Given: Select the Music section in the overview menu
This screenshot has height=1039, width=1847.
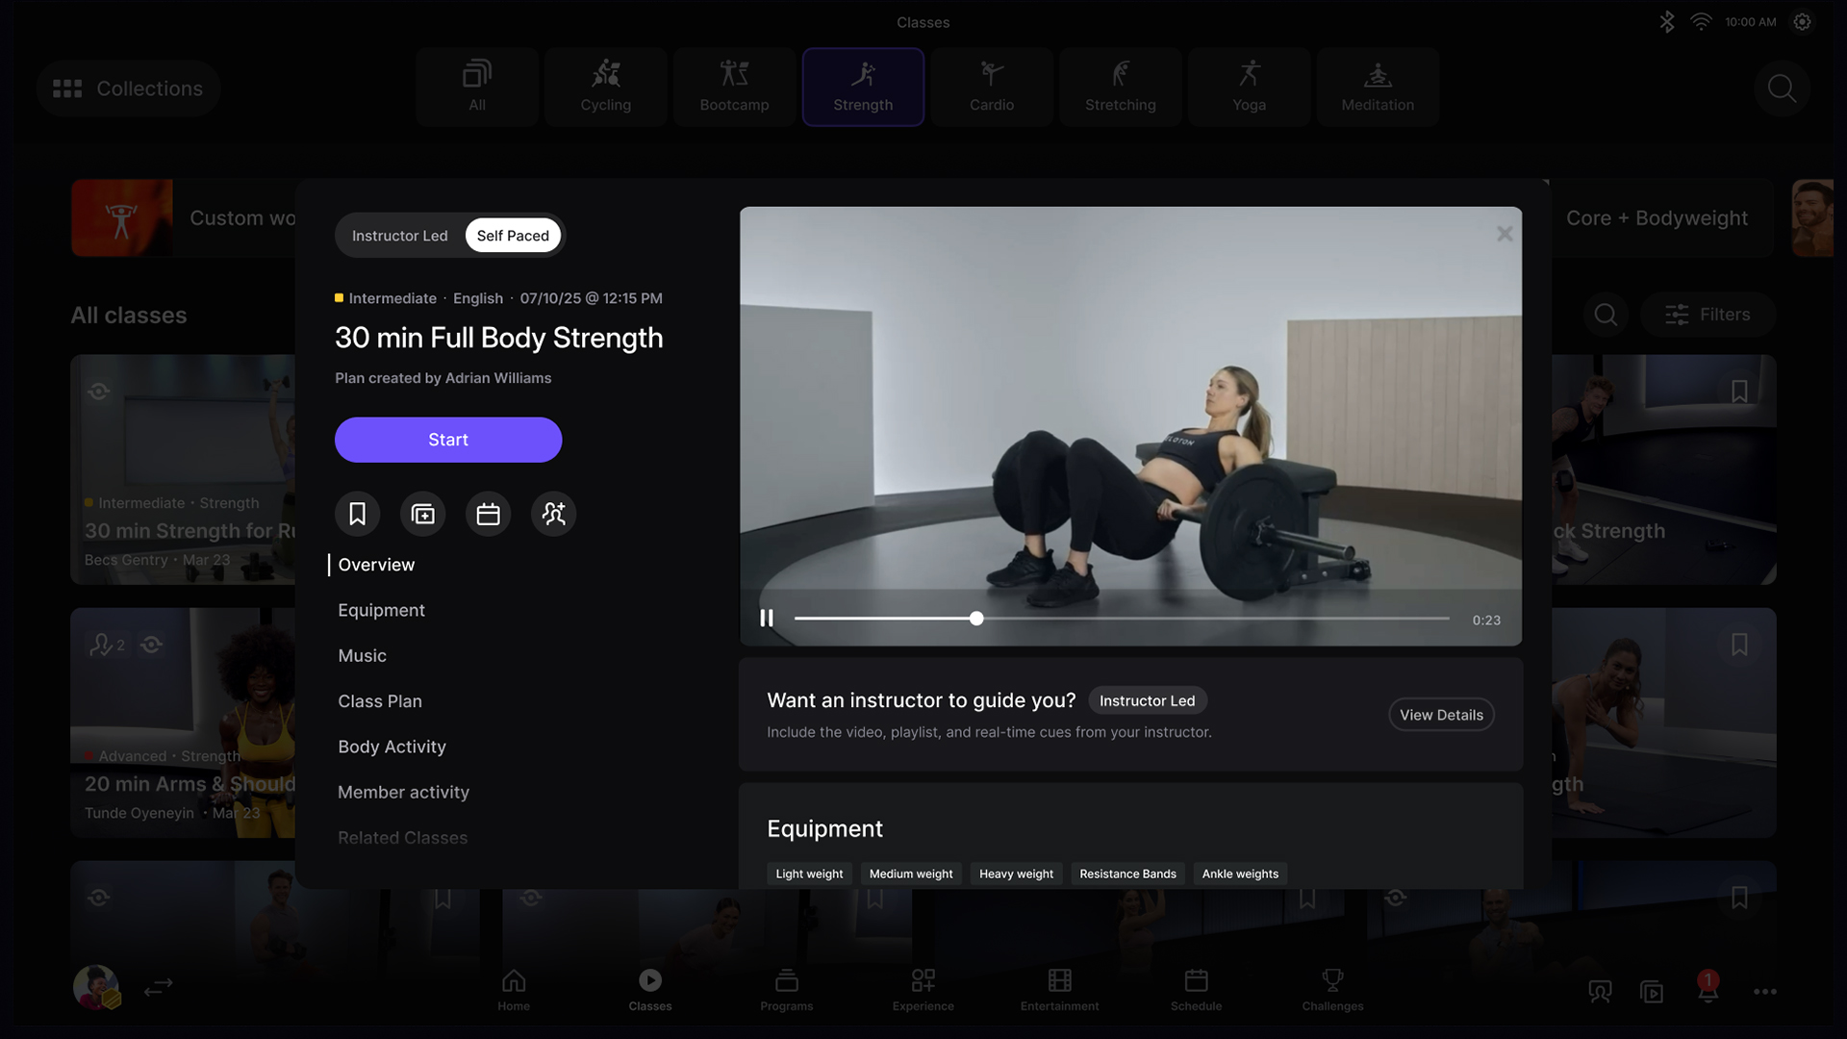Looking at the screenshot, I should (x=362, y=655).
